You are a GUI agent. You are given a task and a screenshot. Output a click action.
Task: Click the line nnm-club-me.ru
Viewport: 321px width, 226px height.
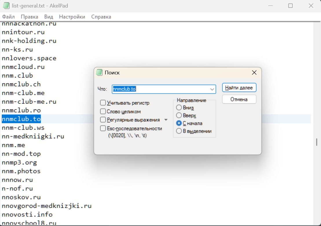click(29, 102)
